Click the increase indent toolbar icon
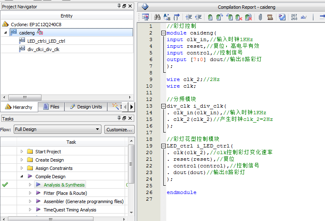Screen dimensions: 325x221 189,17
